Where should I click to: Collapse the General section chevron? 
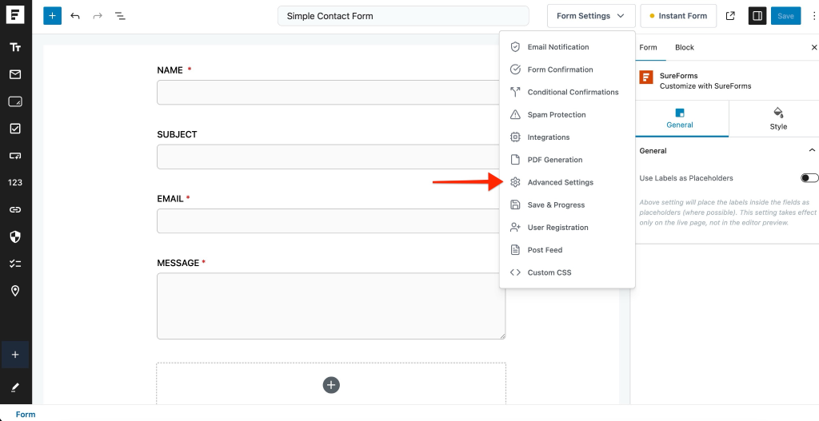click(x=812, y=150)
